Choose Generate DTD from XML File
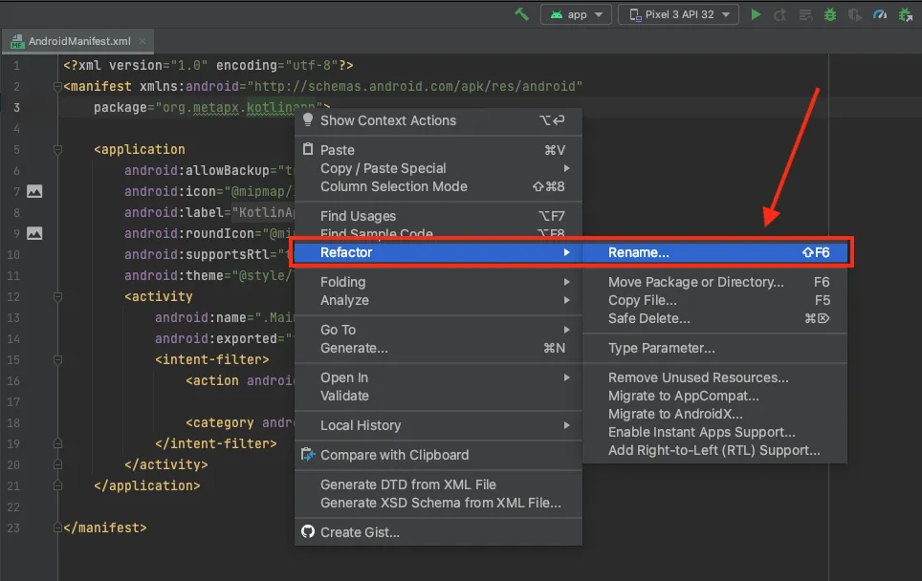 438,484
